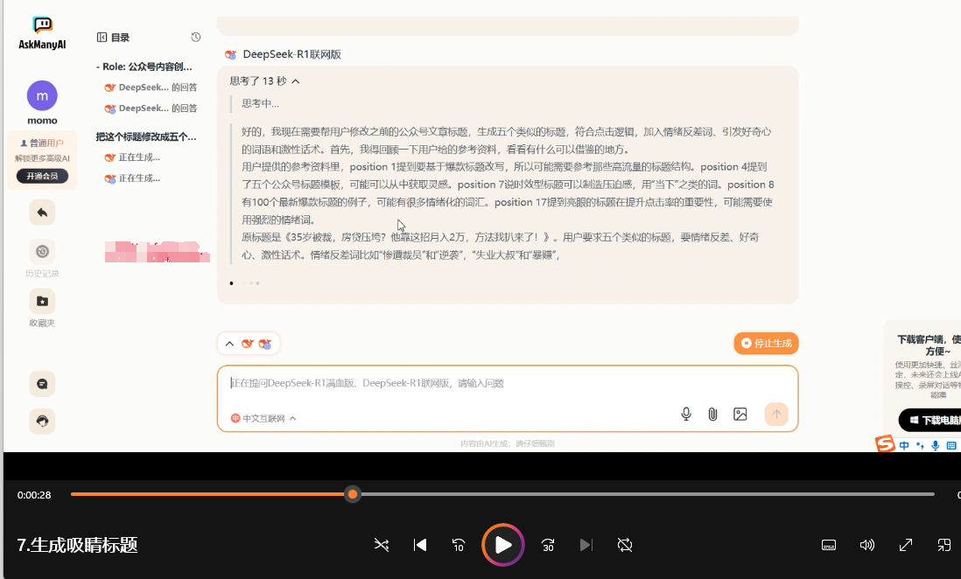Click the '7.生成吸睛标题' video title
The height and width of the screenshot is (579, 961).
click(x=77, y=545)
